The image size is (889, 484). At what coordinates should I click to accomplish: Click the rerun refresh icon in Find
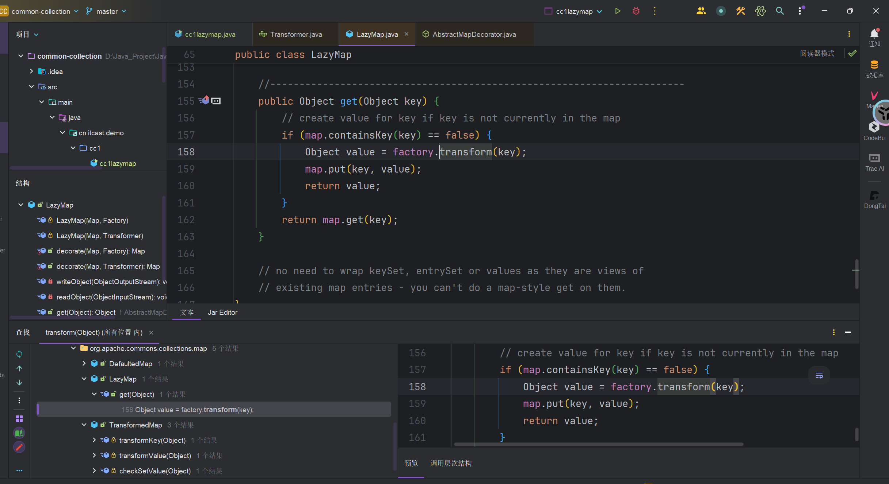[x=19, y=354]
